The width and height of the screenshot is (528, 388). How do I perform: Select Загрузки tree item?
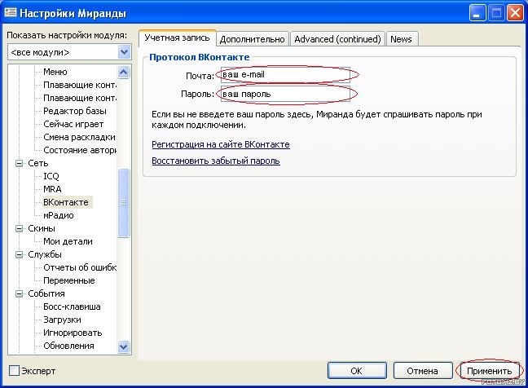click(62, 320)
